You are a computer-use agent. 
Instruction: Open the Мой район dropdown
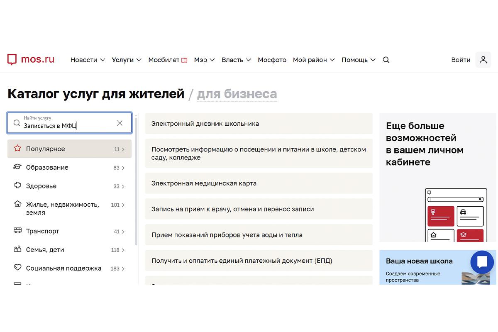(x=313, y=60)
